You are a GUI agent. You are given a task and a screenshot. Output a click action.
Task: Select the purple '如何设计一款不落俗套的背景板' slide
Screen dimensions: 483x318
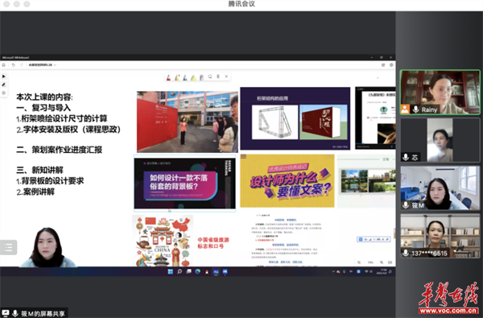185,183
